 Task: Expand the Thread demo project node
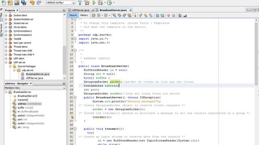6,47
